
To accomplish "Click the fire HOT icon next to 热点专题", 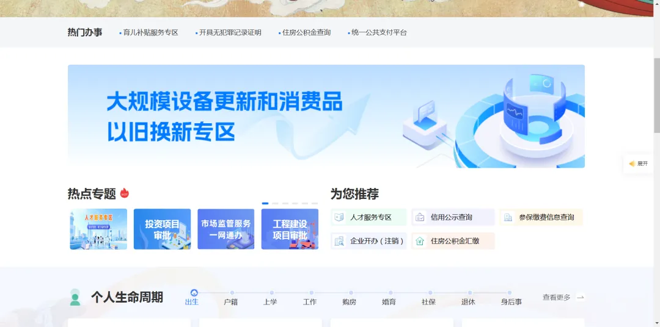I will pos(124,193).
